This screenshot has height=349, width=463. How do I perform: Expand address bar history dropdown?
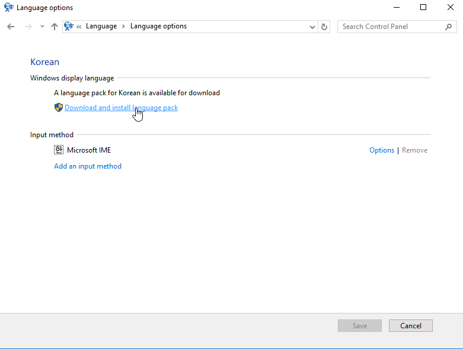pos(312,27)
